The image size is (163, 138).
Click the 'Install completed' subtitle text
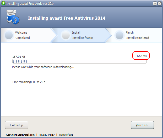tap(138, 38)
